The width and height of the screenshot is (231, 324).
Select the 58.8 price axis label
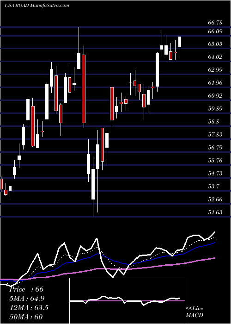click(213, 122)
